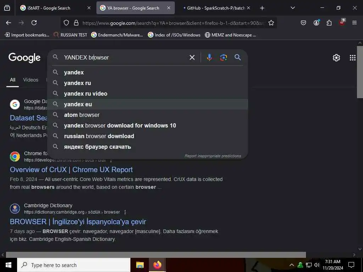Open Firefox hamburger application menu

pos(354,23)
